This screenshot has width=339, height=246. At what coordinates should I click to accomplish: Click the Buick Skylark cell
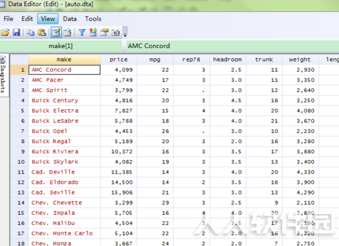pyautogui.click(x=64, y=162)
